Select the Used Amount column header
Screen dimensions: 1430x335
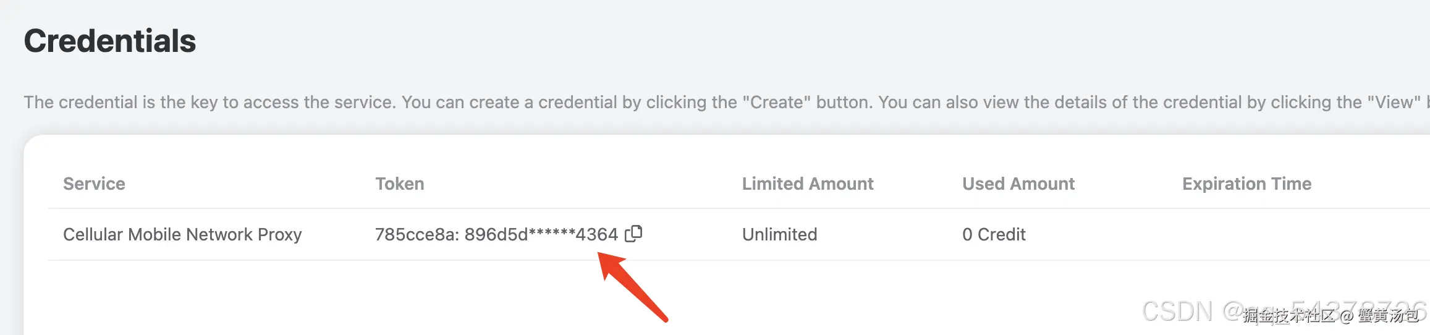click(1018, 184)
